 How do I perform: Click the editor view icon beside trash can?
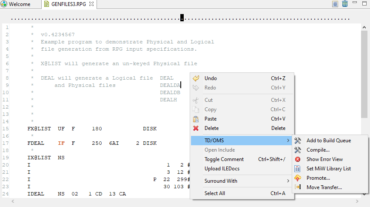pos(335,4)
